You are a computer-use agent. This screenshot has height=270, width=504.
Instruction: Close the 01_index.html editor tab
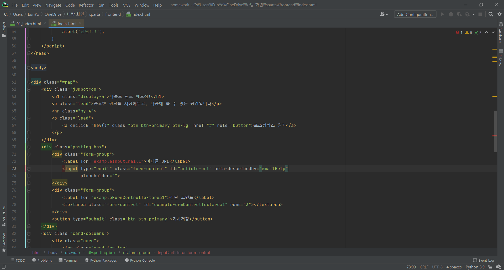coord(45,24)
